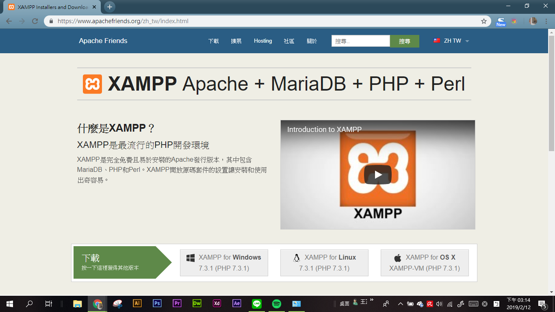The width and height of the screenshot is (555, 312).
Task: Open the extension with the New badge
Action: (x=501, y=22)
